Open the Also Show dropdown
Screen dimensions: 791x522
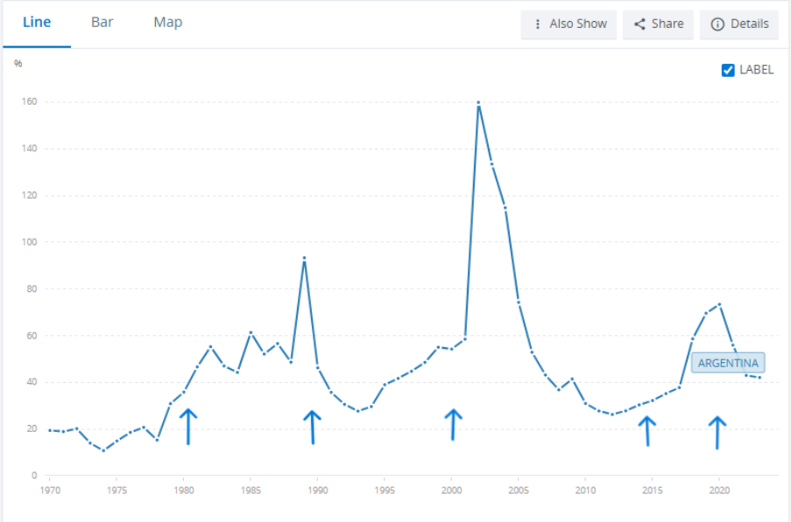(569, 24)
